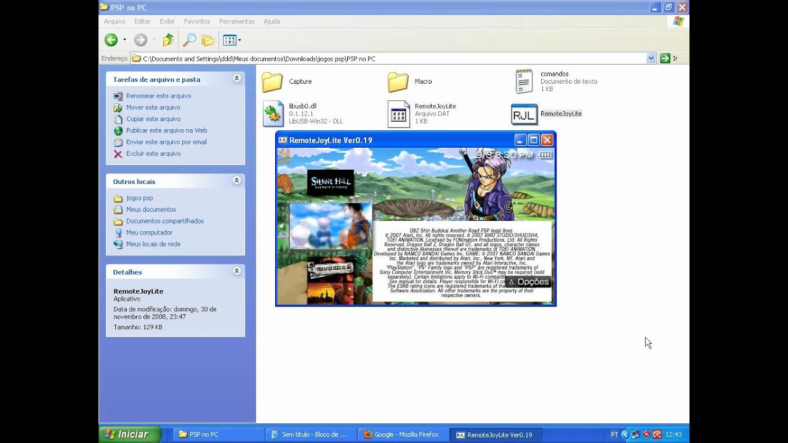The height and width of the screenshot is (443, 788).
Task: Open the Search magnifier in toolbar
Action: [x=189, y=40]
